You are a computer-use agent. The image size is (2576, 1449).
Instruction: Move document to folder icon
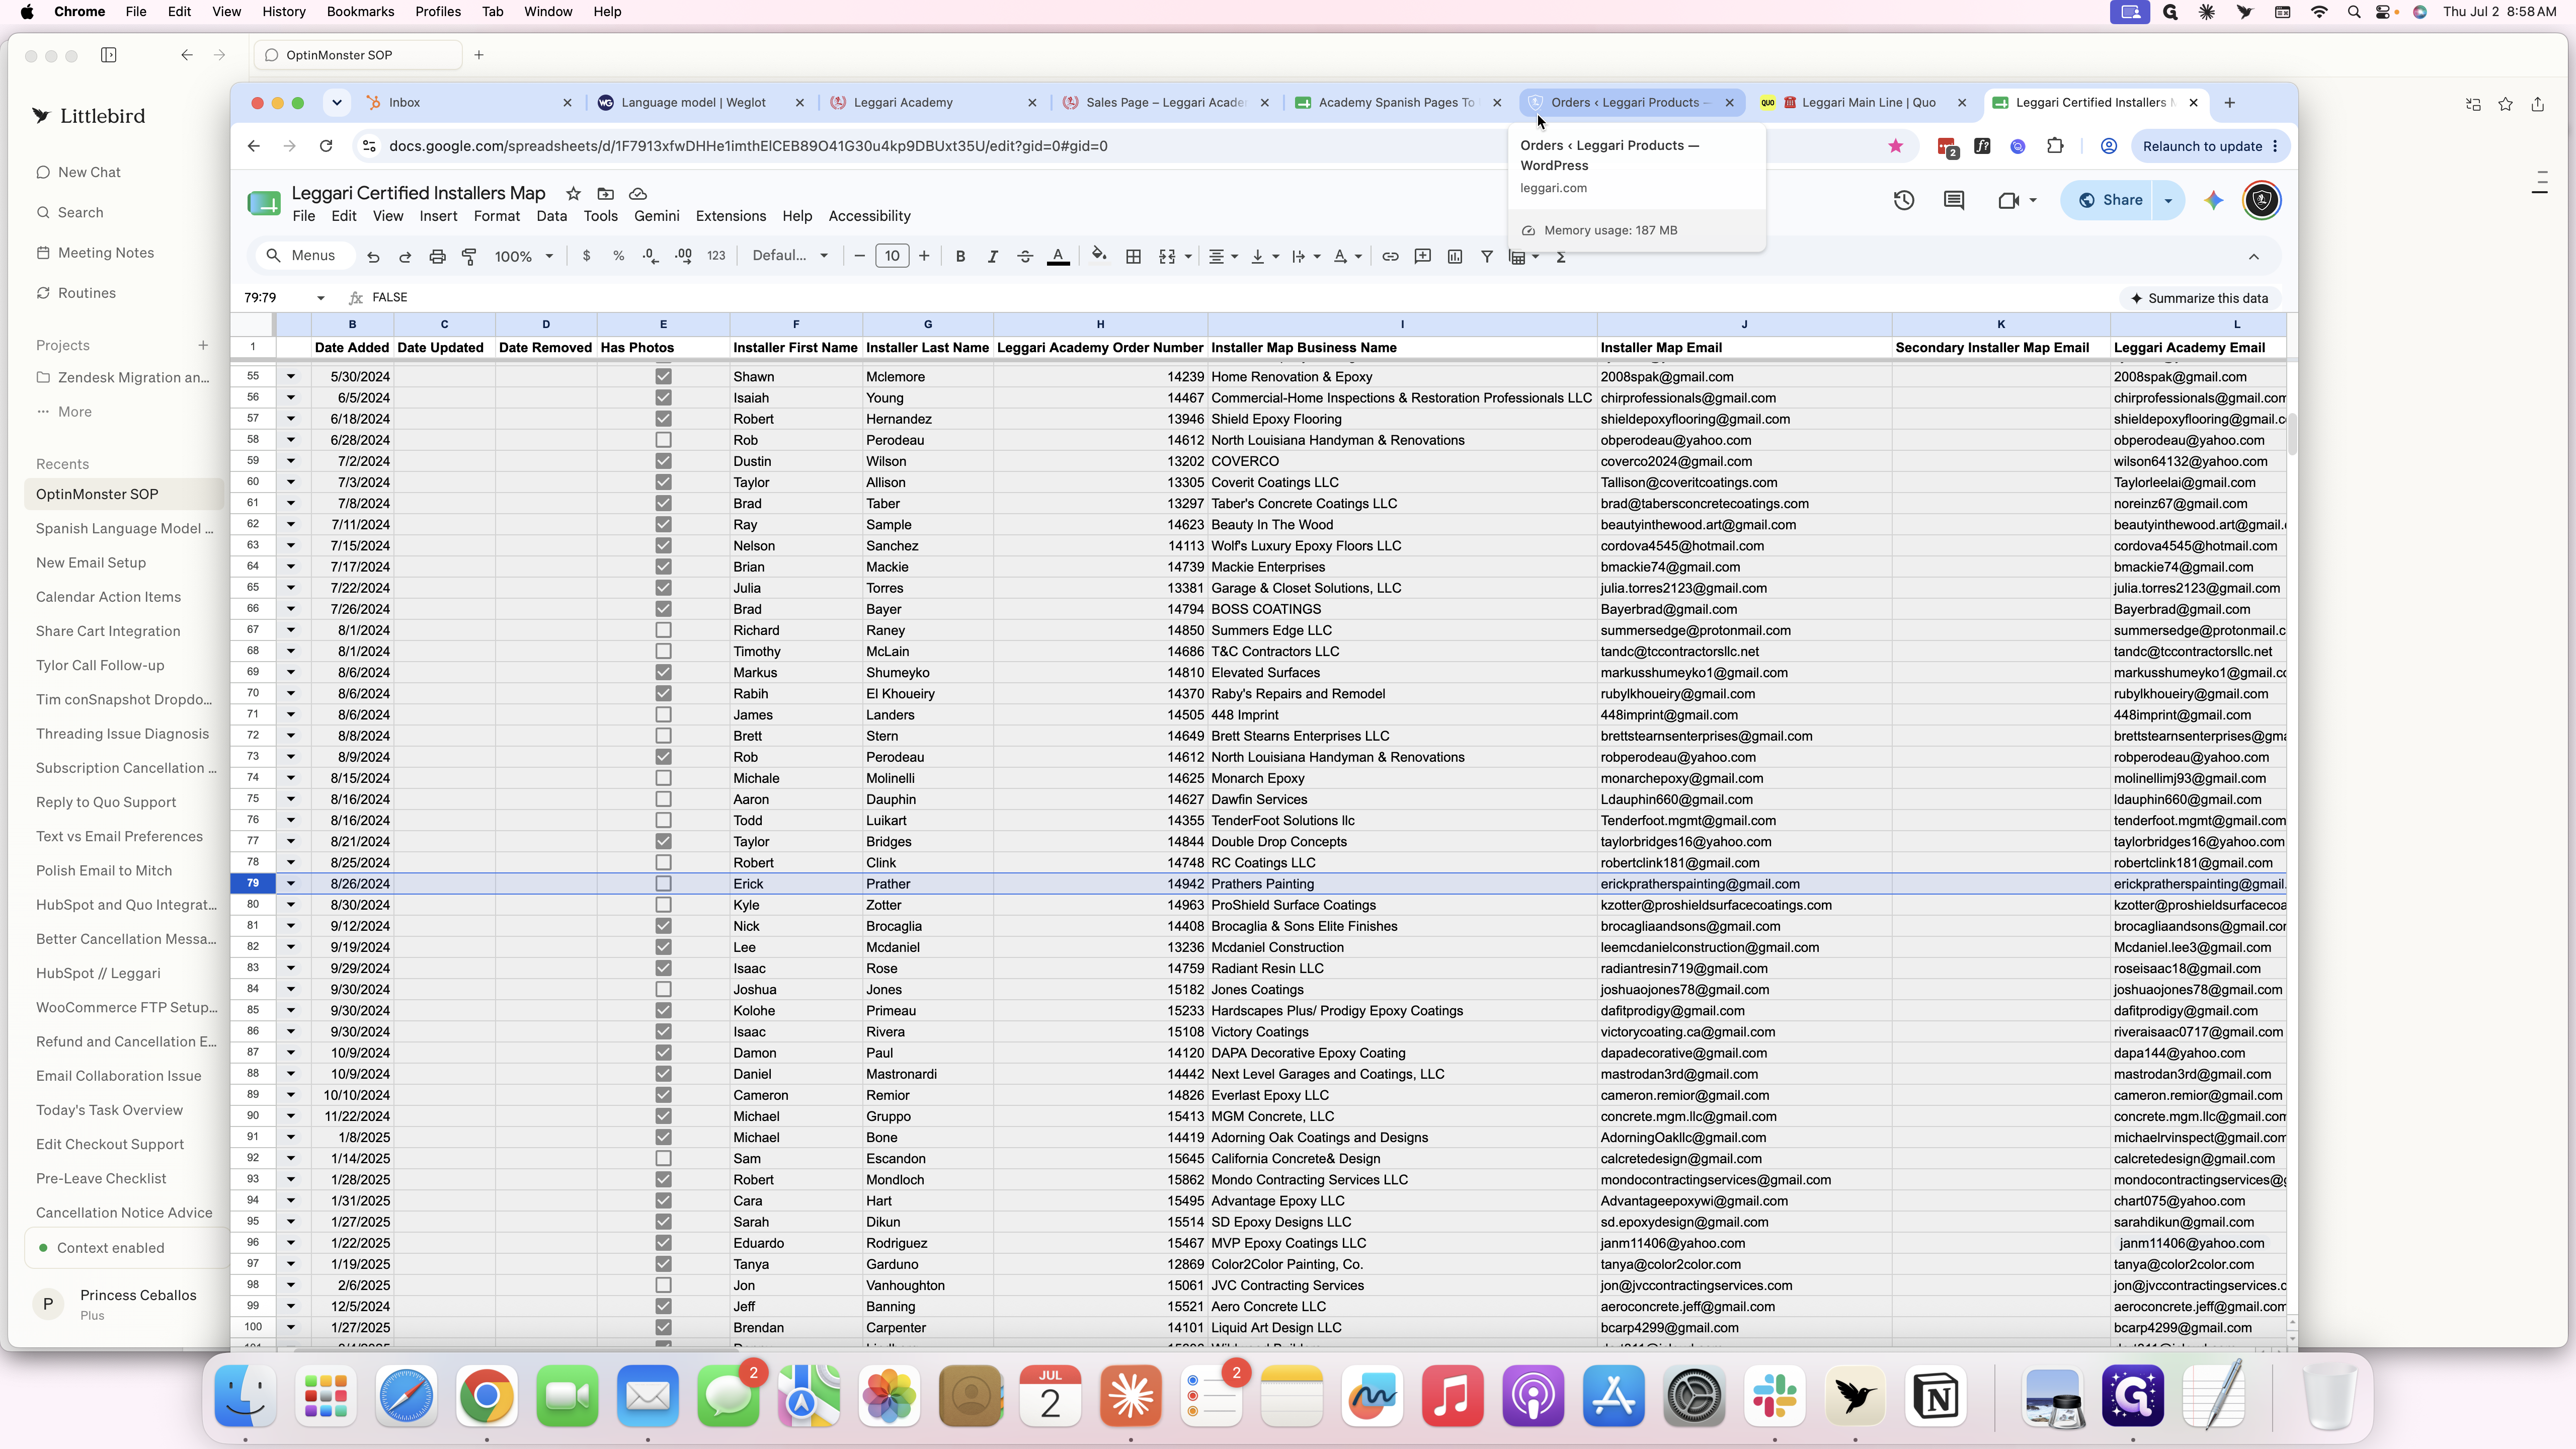pyautogui.click(x=605, y=193)
